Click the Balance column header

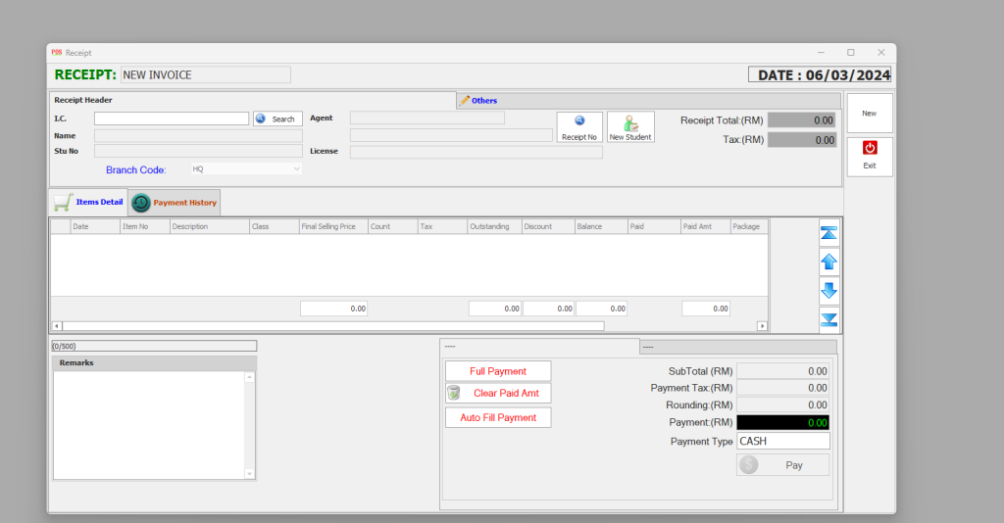tap(601, 226)
